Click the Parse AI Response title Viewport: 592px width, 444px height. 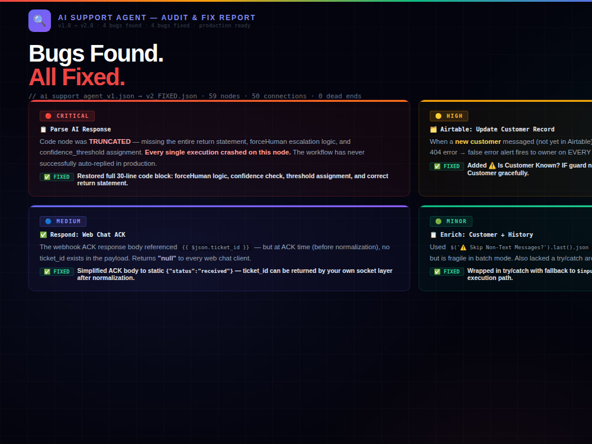point(81,130)
